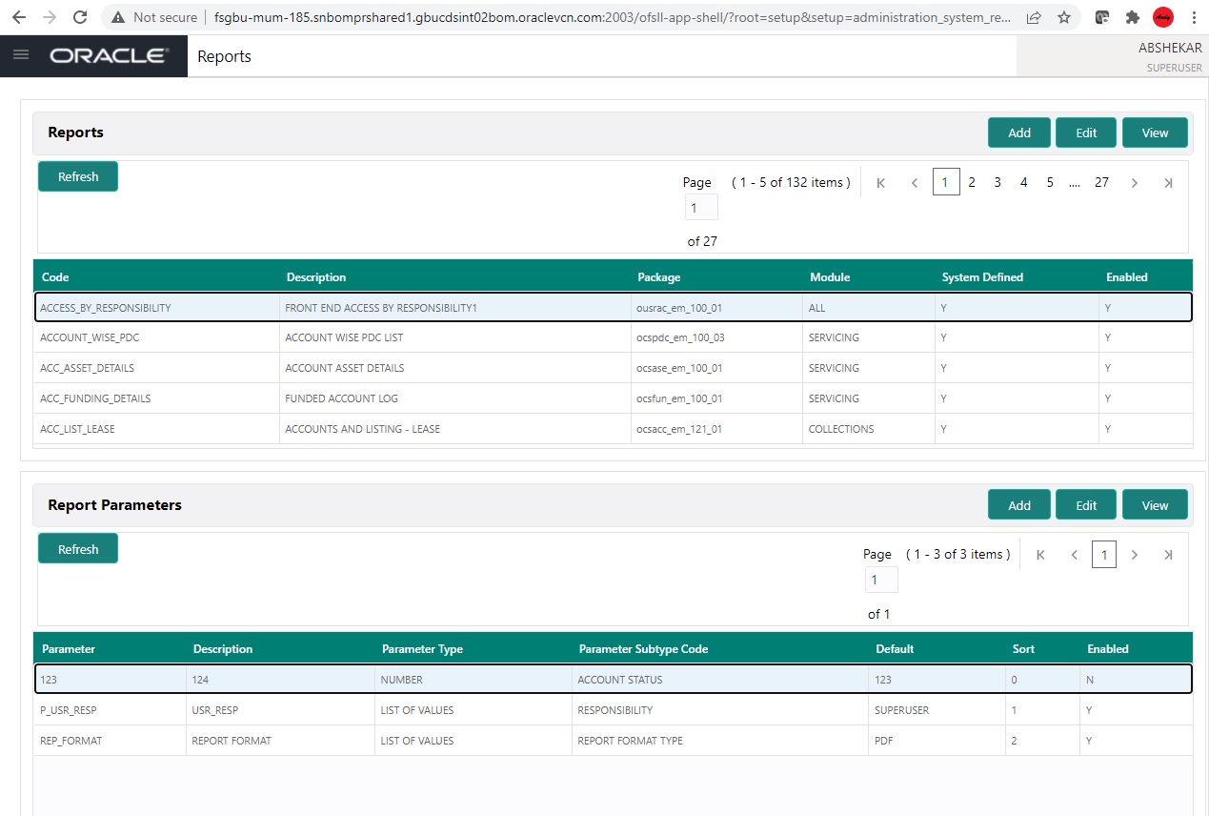
Task: Click the browser address bar URL
Action: pyautogui.click(x=614, y=17)
